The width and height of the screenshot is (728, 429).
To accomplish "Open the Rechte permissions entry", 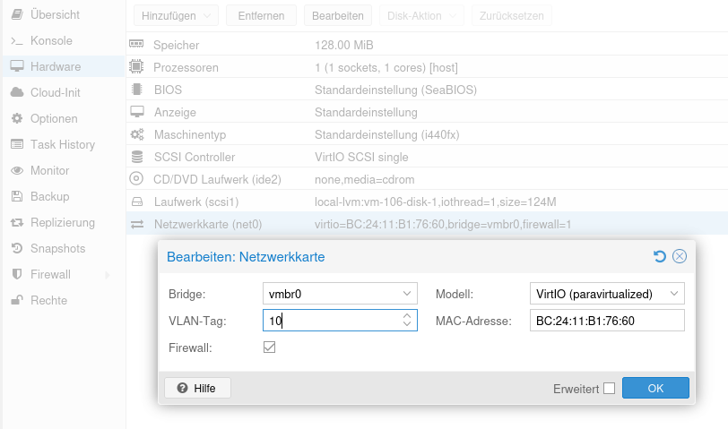I will point(48,300).
